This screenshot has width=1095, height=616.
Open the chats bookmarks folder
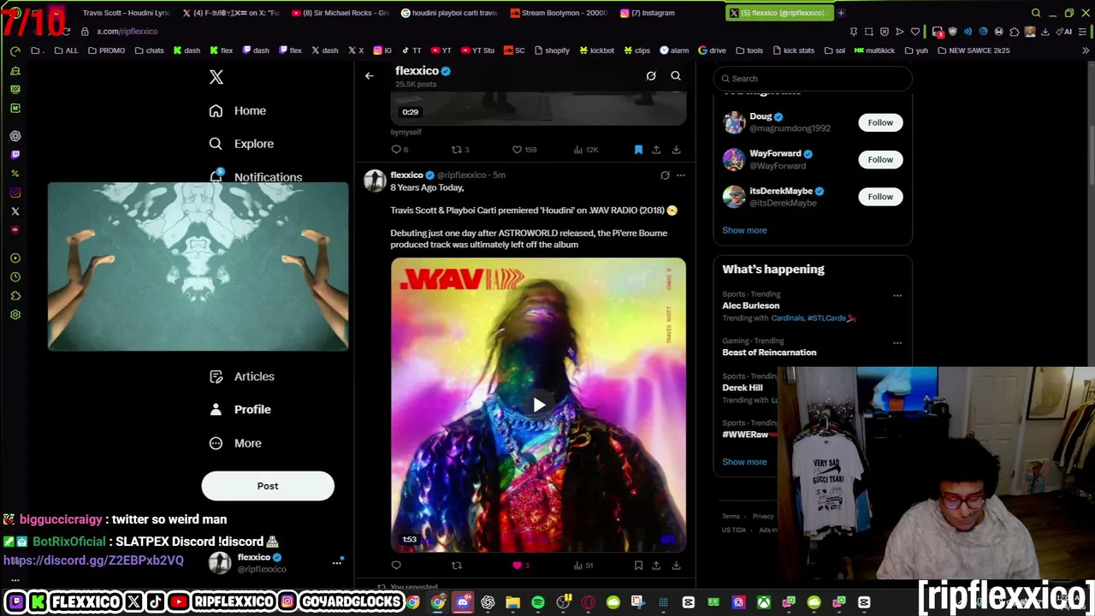coord(149,50)
